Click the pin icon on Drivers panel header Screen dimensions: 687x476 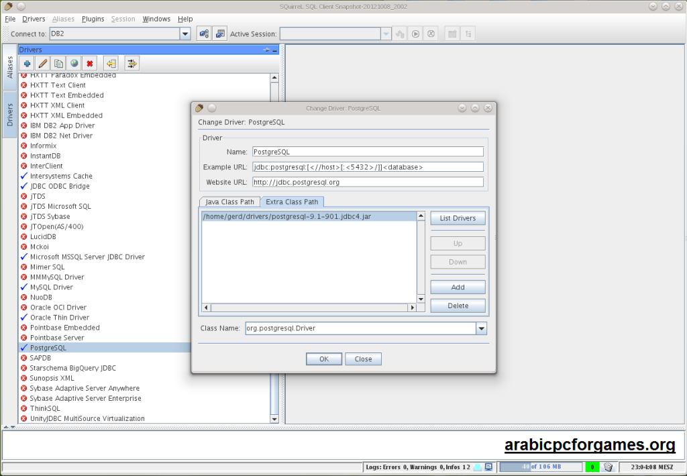coord(266,50)
